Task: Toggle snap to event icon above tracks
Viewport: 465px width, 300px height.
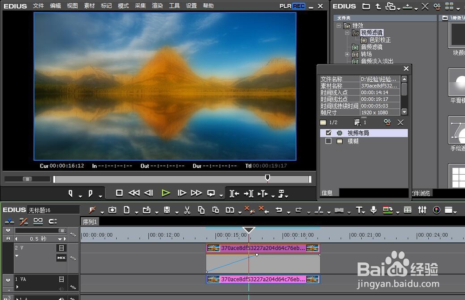Action: 53,221
